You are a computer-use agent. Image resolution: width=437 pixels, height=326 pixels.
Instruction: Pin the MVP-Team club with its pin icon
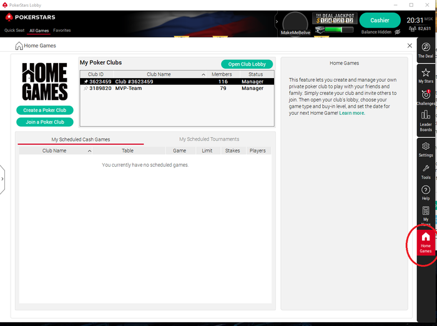click(x=86, y=89)
